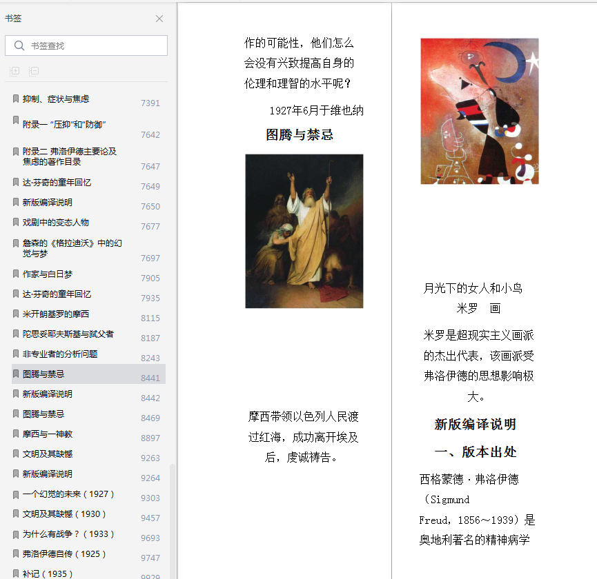
Task: Open bookmark 抑制、症状与焦虑
Action: coord(56,99)
